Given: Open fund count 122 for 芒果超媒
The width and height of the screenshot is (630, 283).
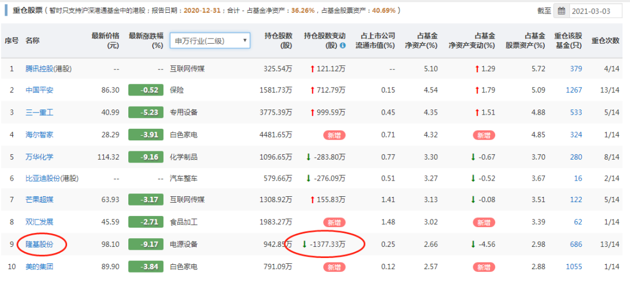Looking at the screenshot, I should tap(576, 200).
